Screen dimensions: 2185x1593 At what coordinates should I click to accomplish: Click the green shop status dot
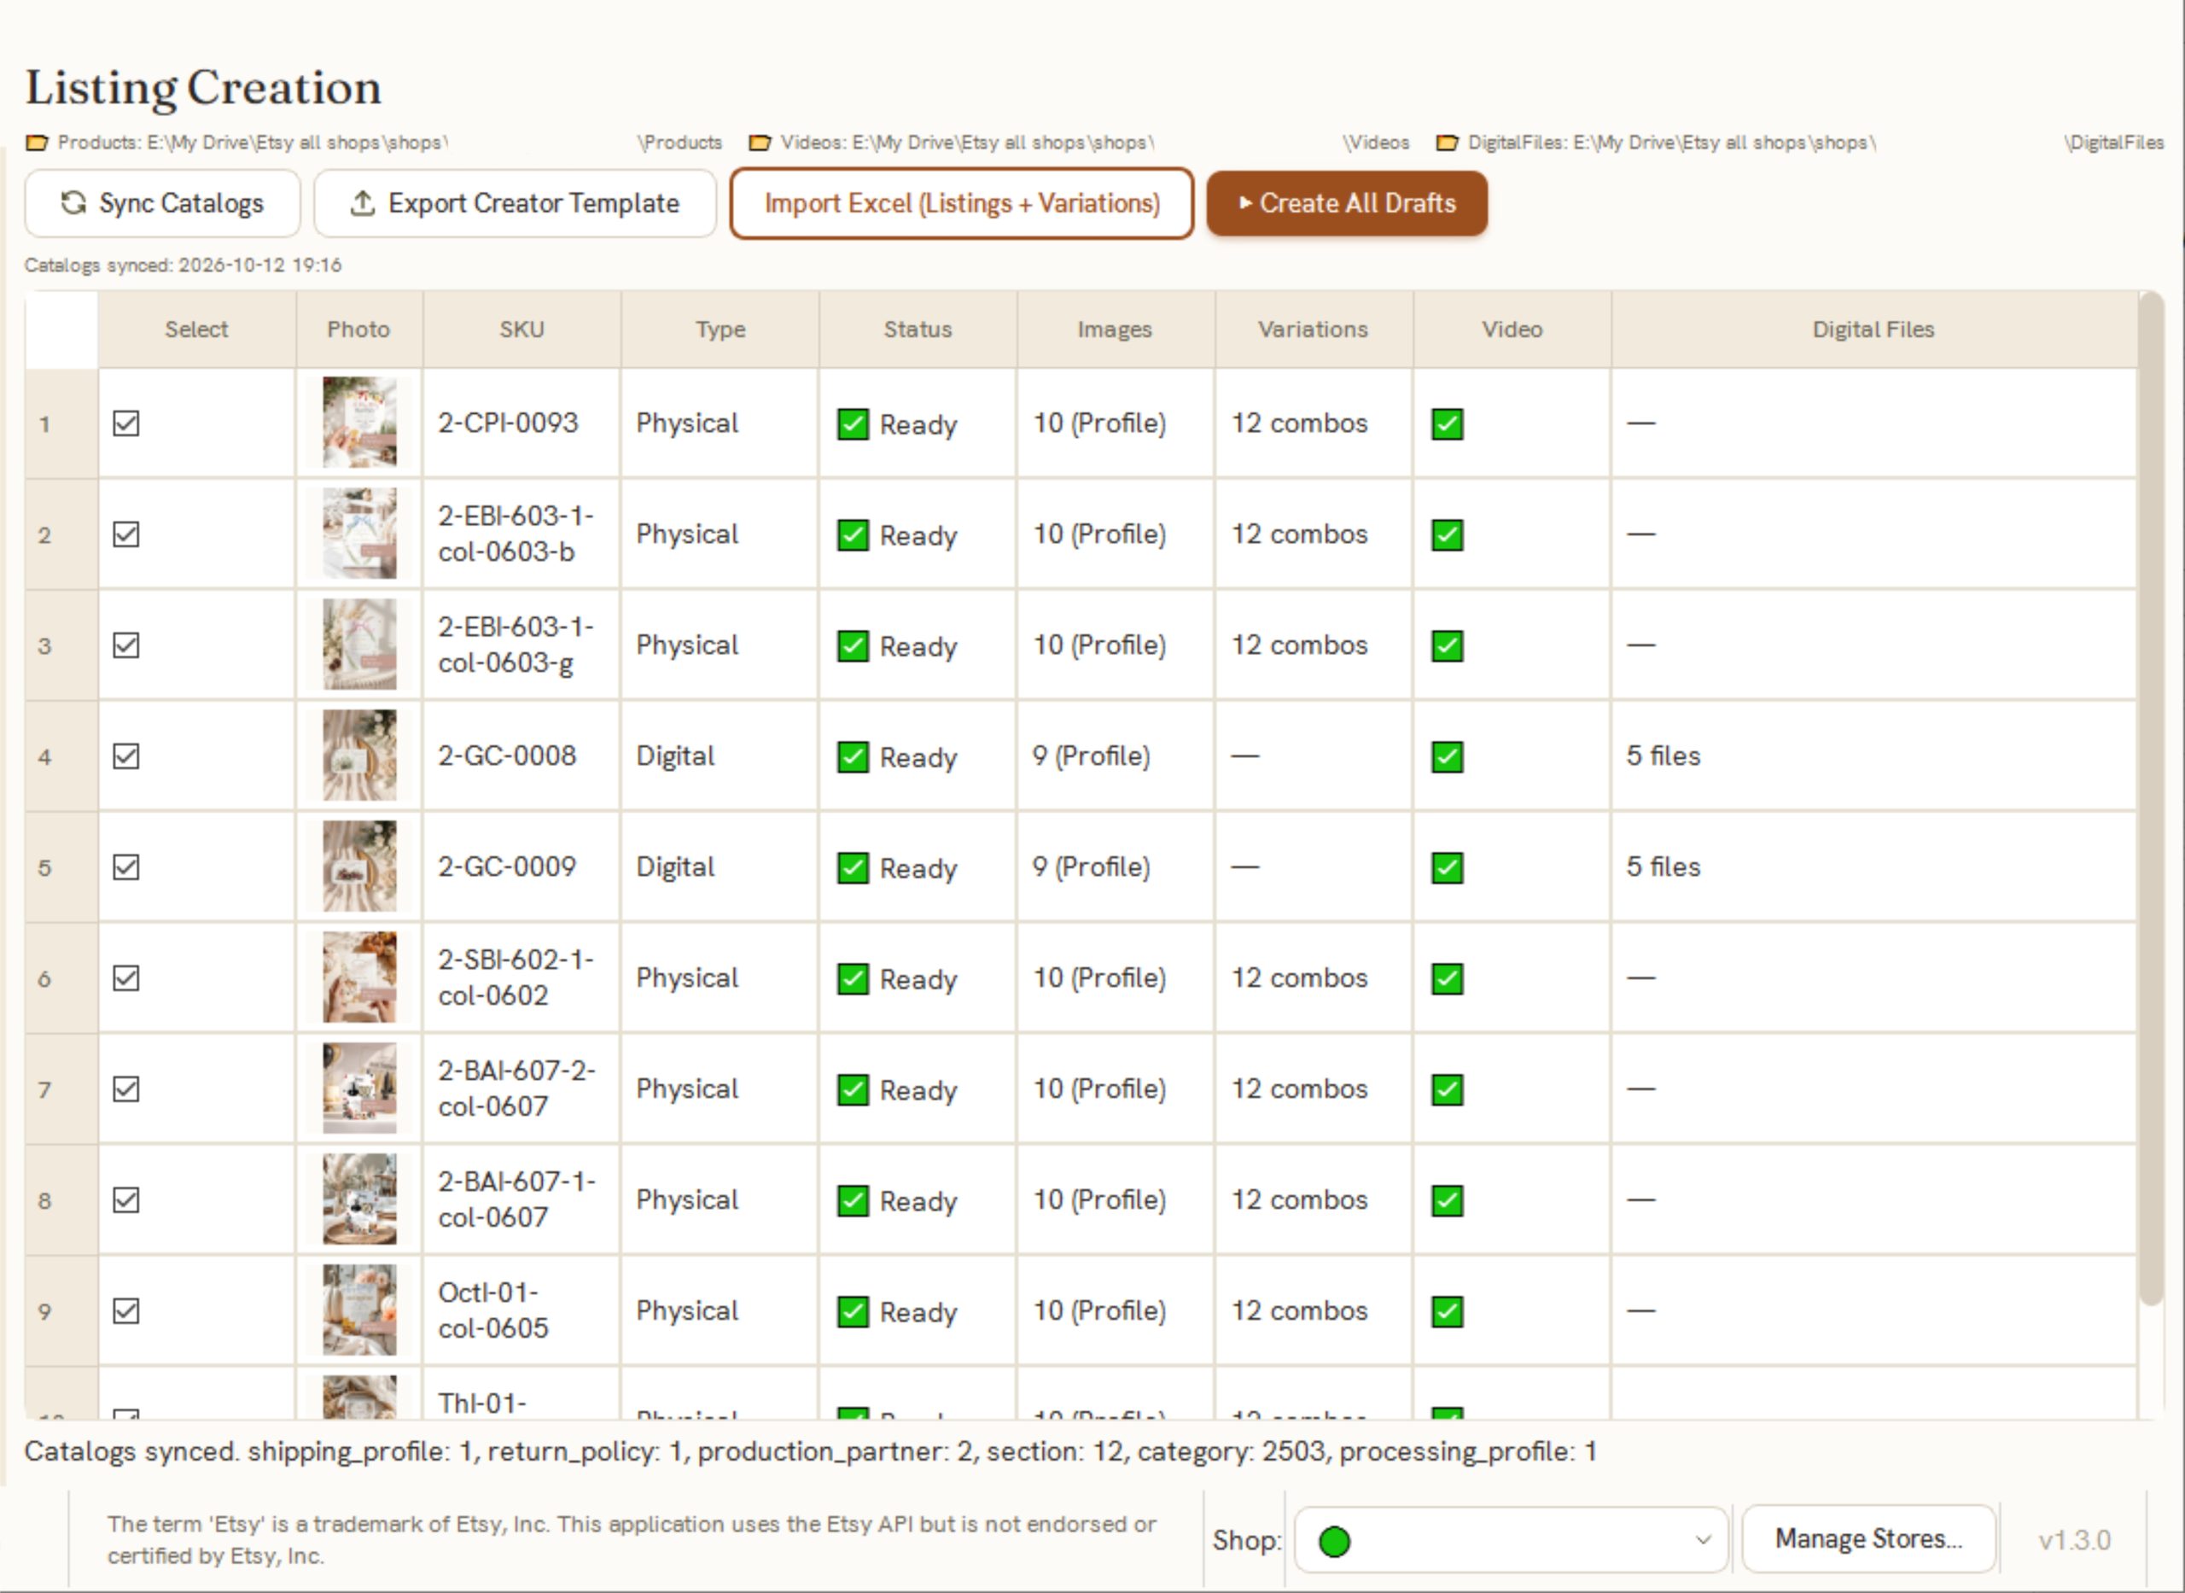pyautogui.click(x=1335, y=1541)
